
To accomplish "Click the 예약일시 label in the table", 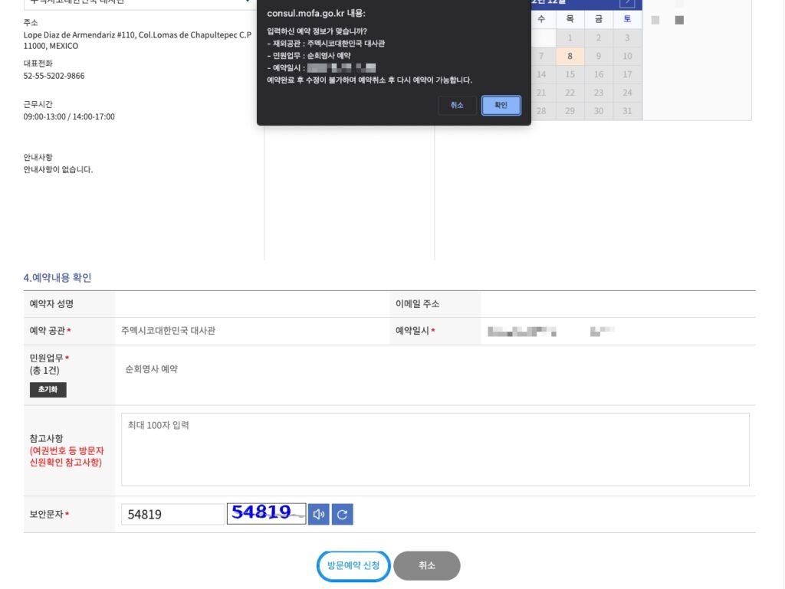I will click(x=415, y=331).
